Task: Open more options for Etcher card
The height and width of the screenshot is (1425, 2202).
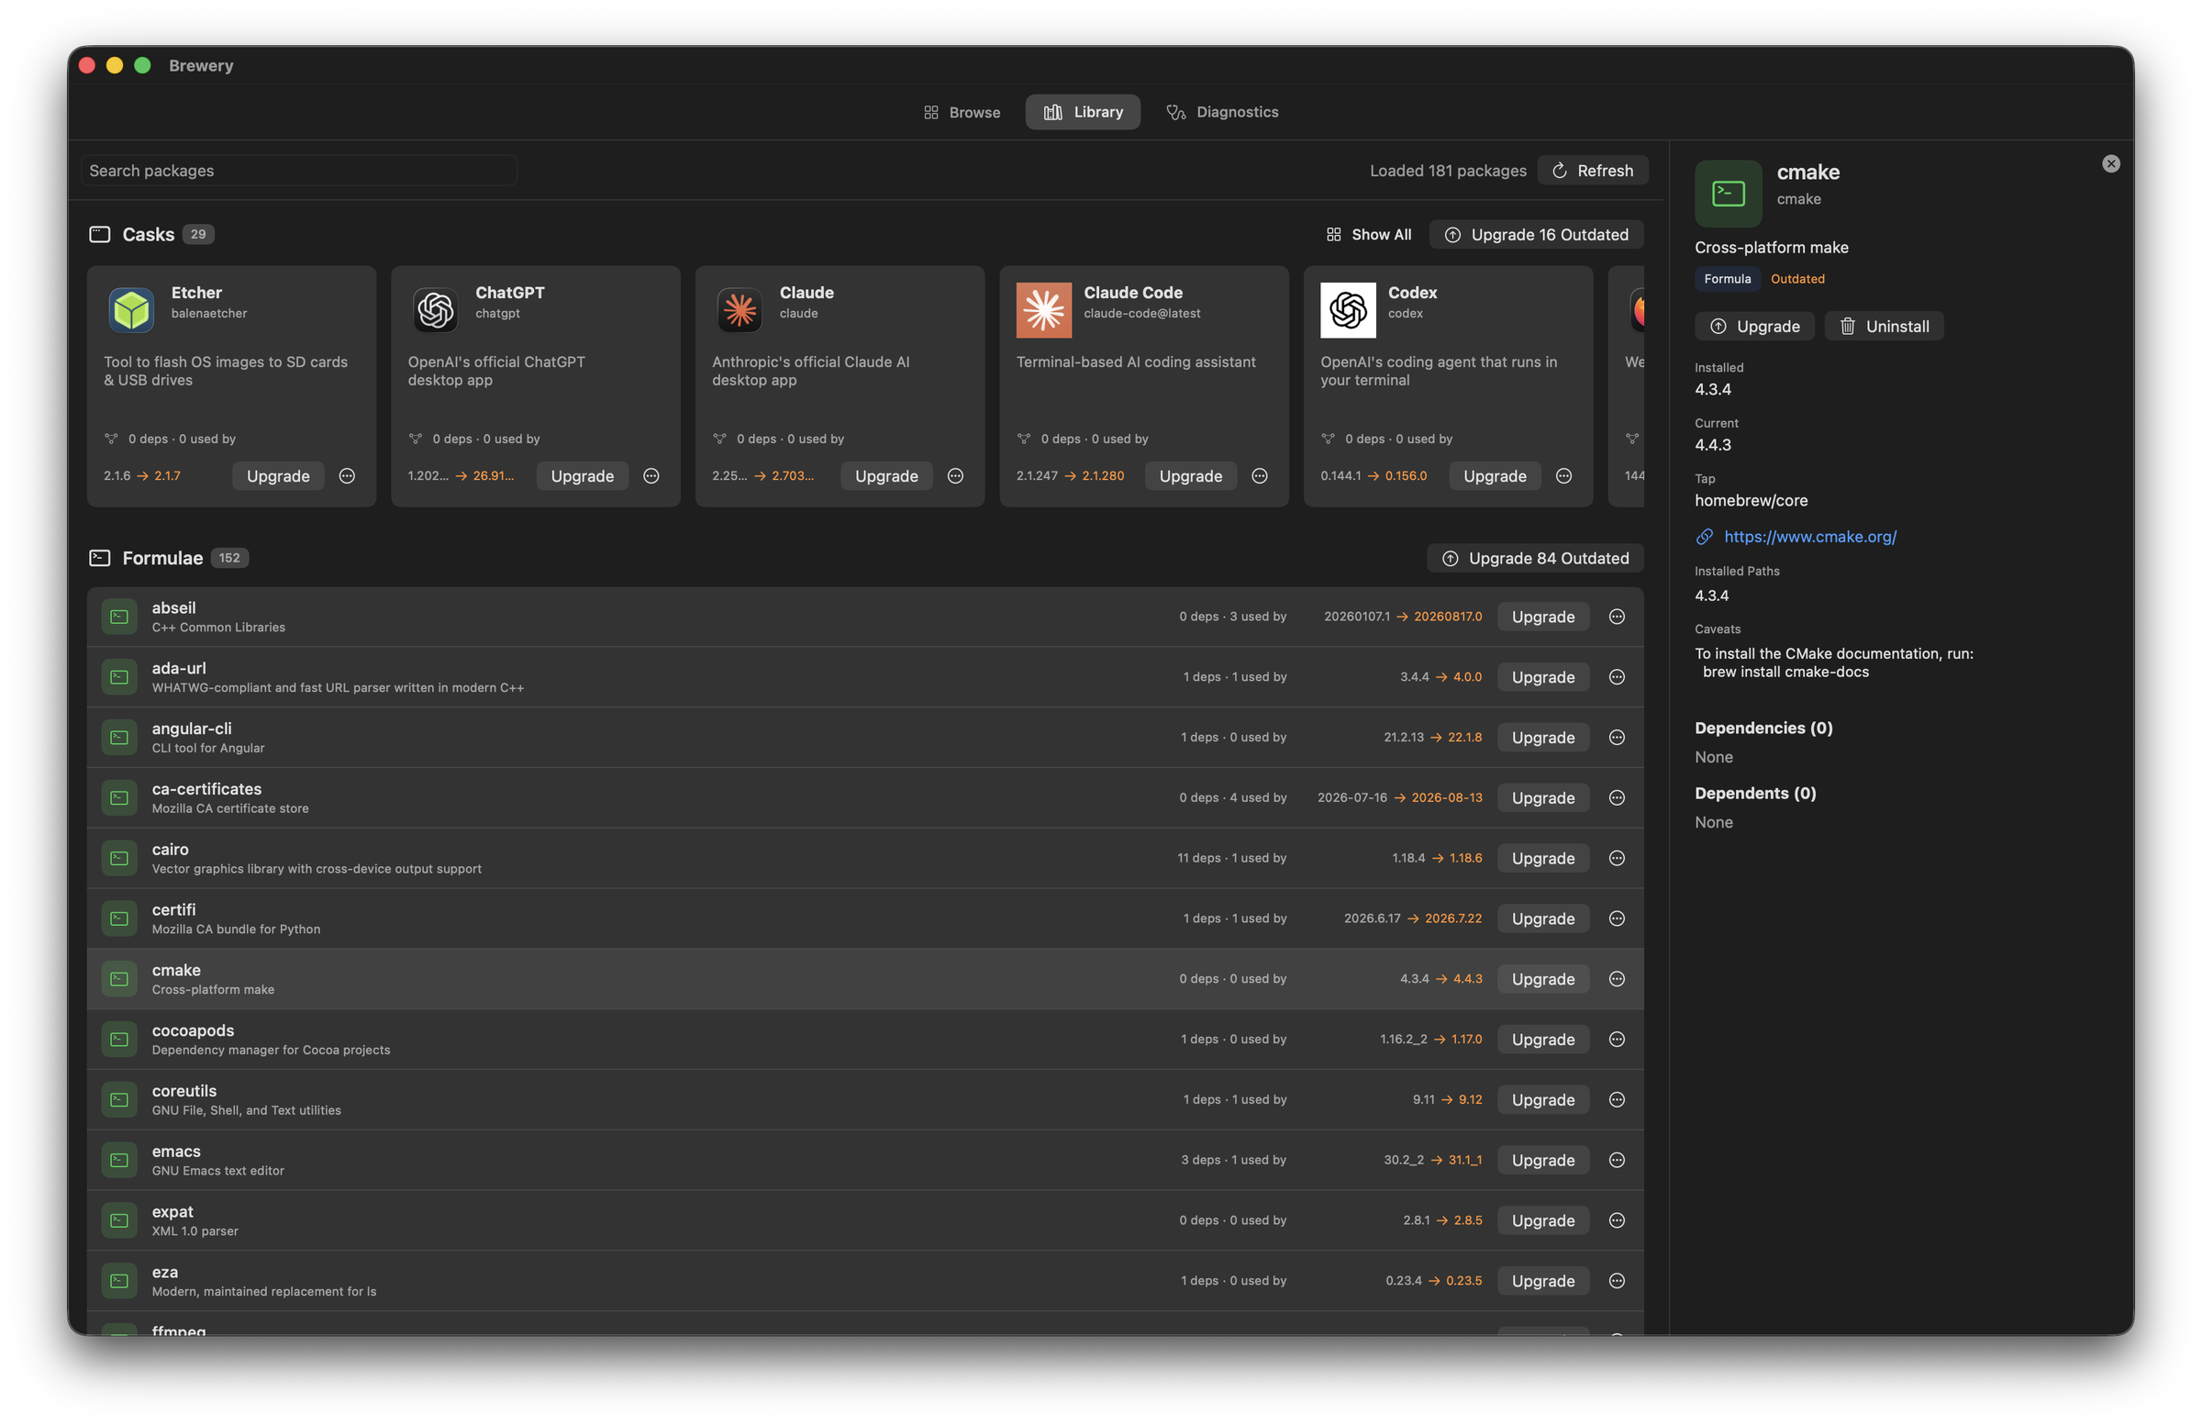Action: (x=347, y=475)
